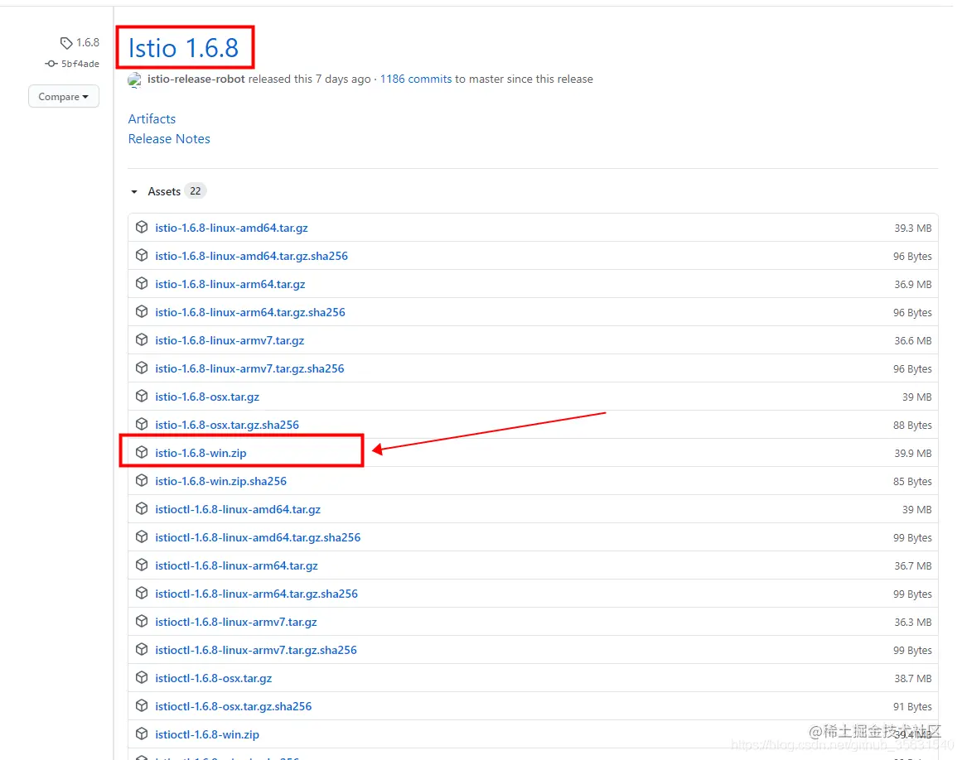The height and width of the screenshot is (760, 962).
Task: Open commit 5bf4ade link
Action: coord(80,64)
